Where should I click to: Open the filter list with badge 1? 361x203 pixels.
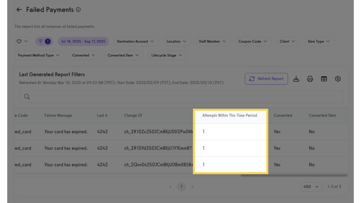[44, 41]
